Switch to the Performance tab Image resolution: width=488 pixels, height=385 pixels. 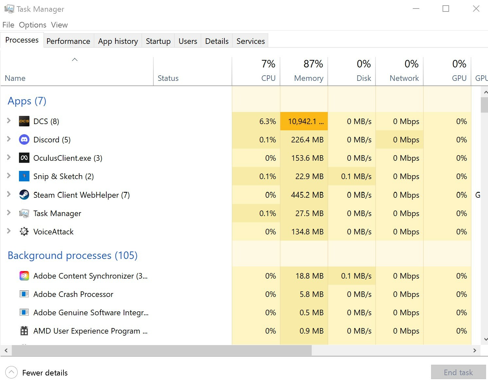coord(68,41)
